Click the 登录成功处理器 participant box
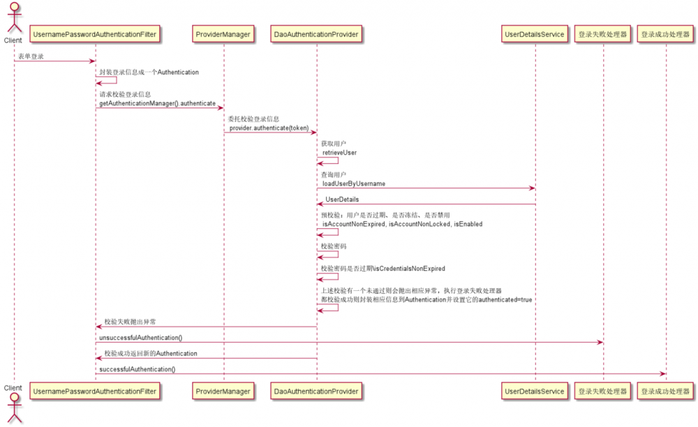The width and height of the screenshot is (698, 427). coord(667,33)
